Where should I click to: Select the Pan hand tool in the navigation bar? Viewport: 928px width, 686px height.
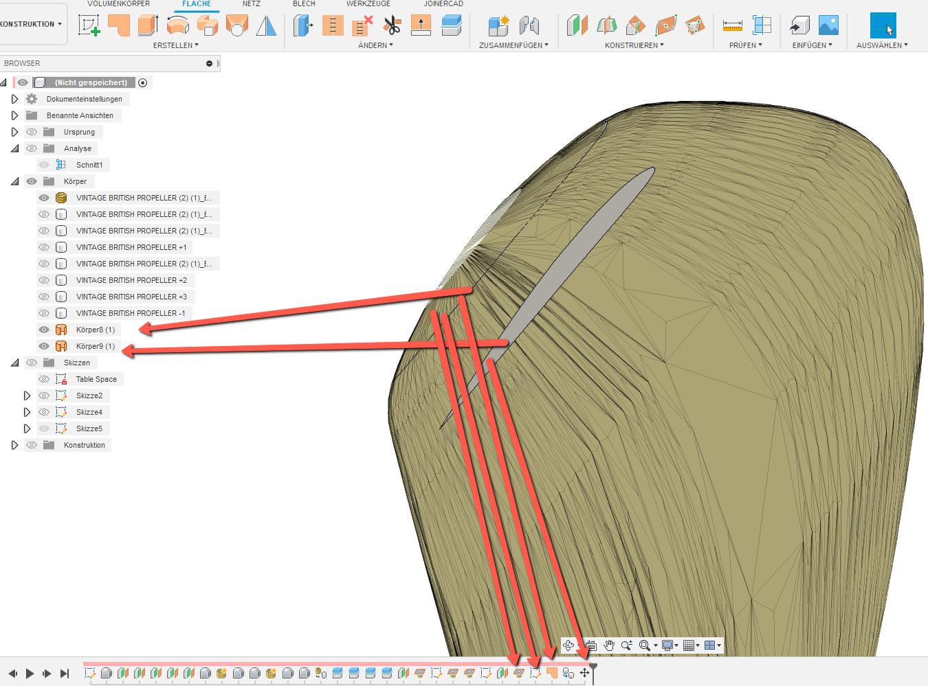[608, 645]
